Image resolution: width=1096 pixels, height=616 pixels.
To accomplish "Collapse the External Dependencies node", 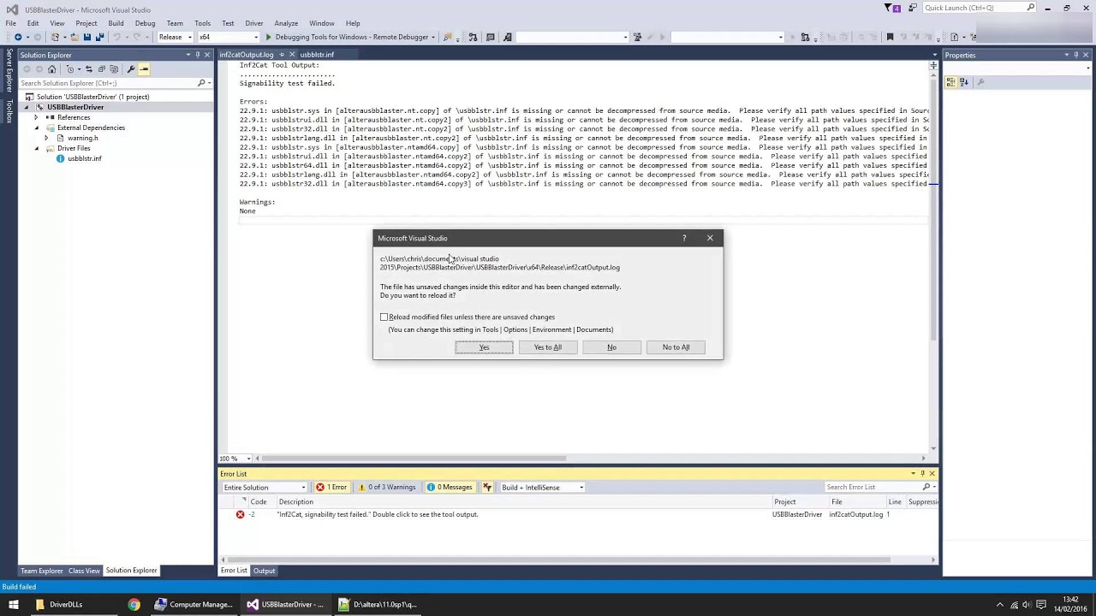I will (x=37, y=127).
